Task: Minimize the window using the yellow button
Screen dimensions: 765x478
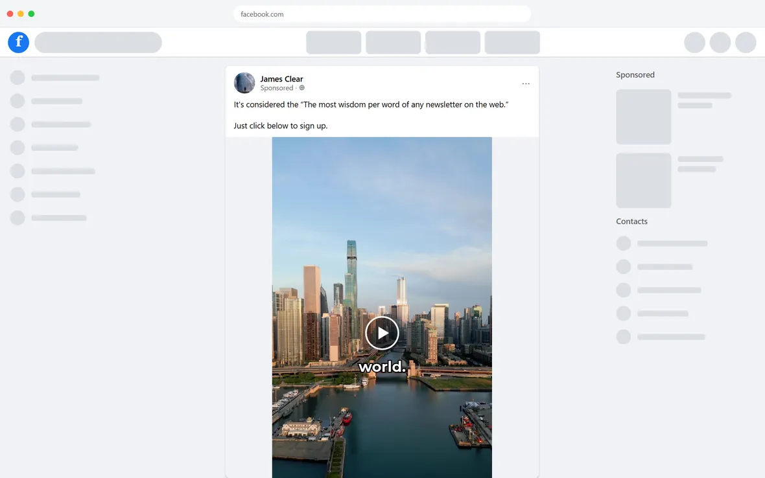Action: (21, 14)
